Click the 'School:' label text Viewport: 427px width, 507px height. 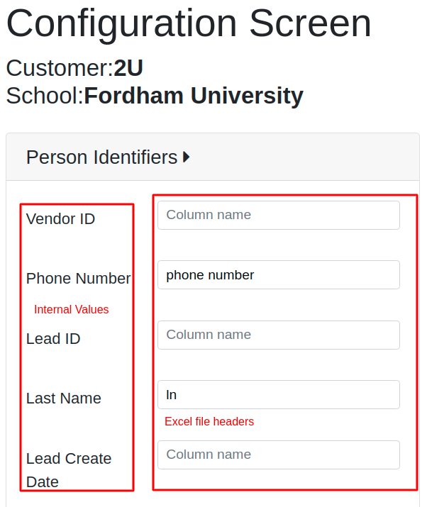coord(44,95)
